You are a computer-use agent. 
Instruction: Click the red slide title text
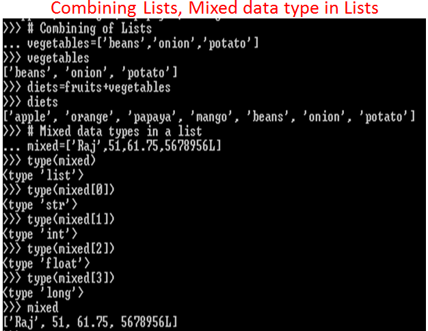(214, 8)
